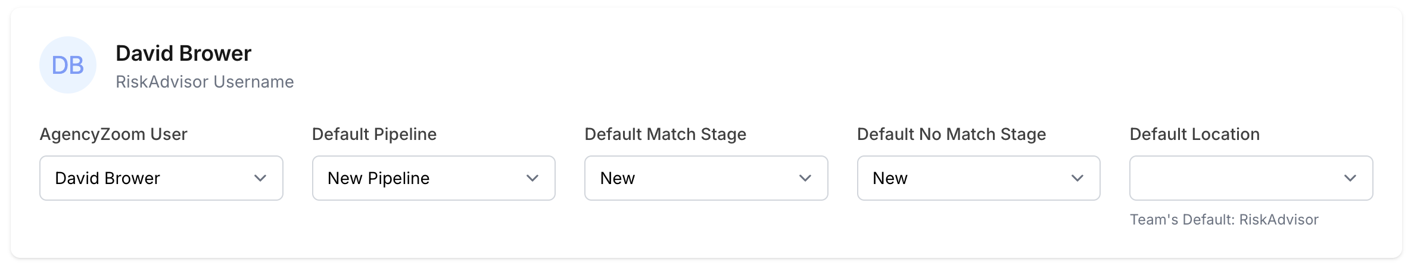This screenshot has width=1414, height=268.
Task: Click the Default Pipeline chevron arrow
Action: pos(532,178)
